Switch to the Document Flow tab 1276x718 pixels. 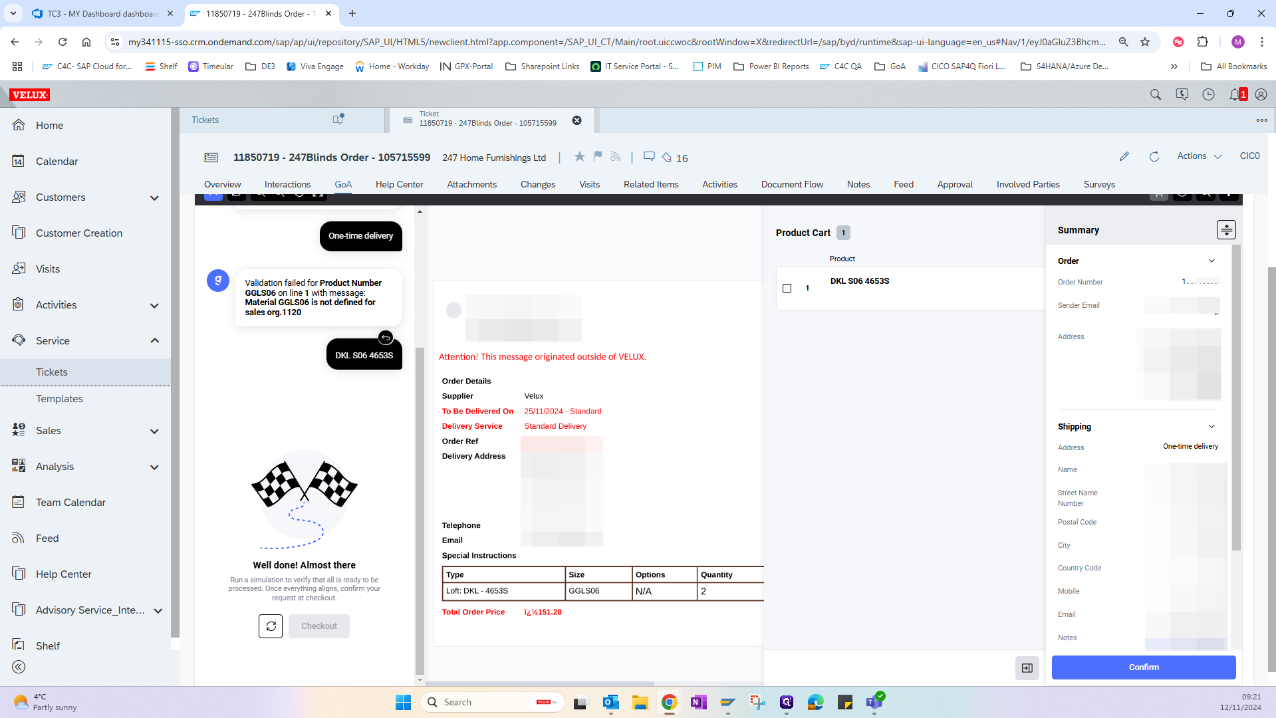[x=792, y=184]
